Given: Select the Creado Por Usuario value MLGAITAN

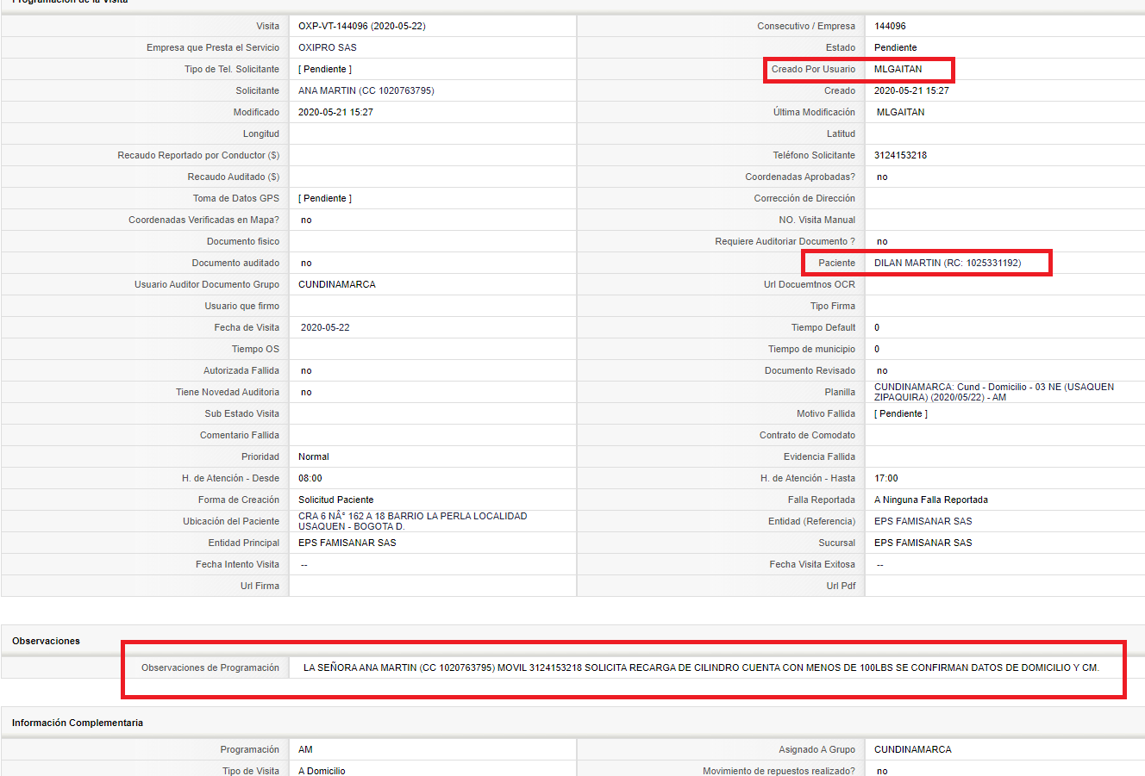Looking at the screenshot, I should pos(898,69).
